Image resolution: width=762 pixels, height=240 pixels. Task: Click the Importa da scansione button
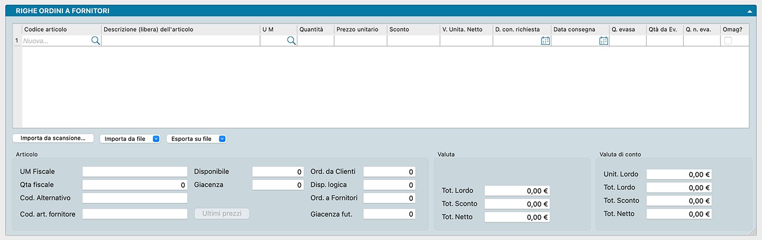pyautogui.click(x=53, y=138)
